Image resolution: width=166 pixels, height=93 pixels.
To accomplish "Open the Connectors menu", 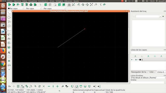I will (x=43, y=1).
